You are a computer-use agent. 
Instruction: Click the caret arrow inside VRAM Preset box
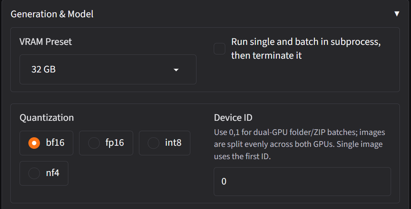point(176,70)
